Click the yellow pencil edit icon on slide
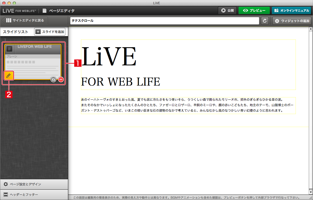Image resolution: width=313 pixels, height=200 pixels. [9, 76]
